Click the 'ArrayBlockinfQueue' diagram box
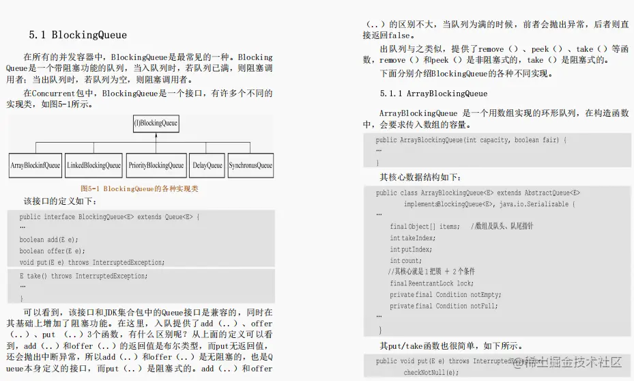634x381 pixels. click(35, 165)
